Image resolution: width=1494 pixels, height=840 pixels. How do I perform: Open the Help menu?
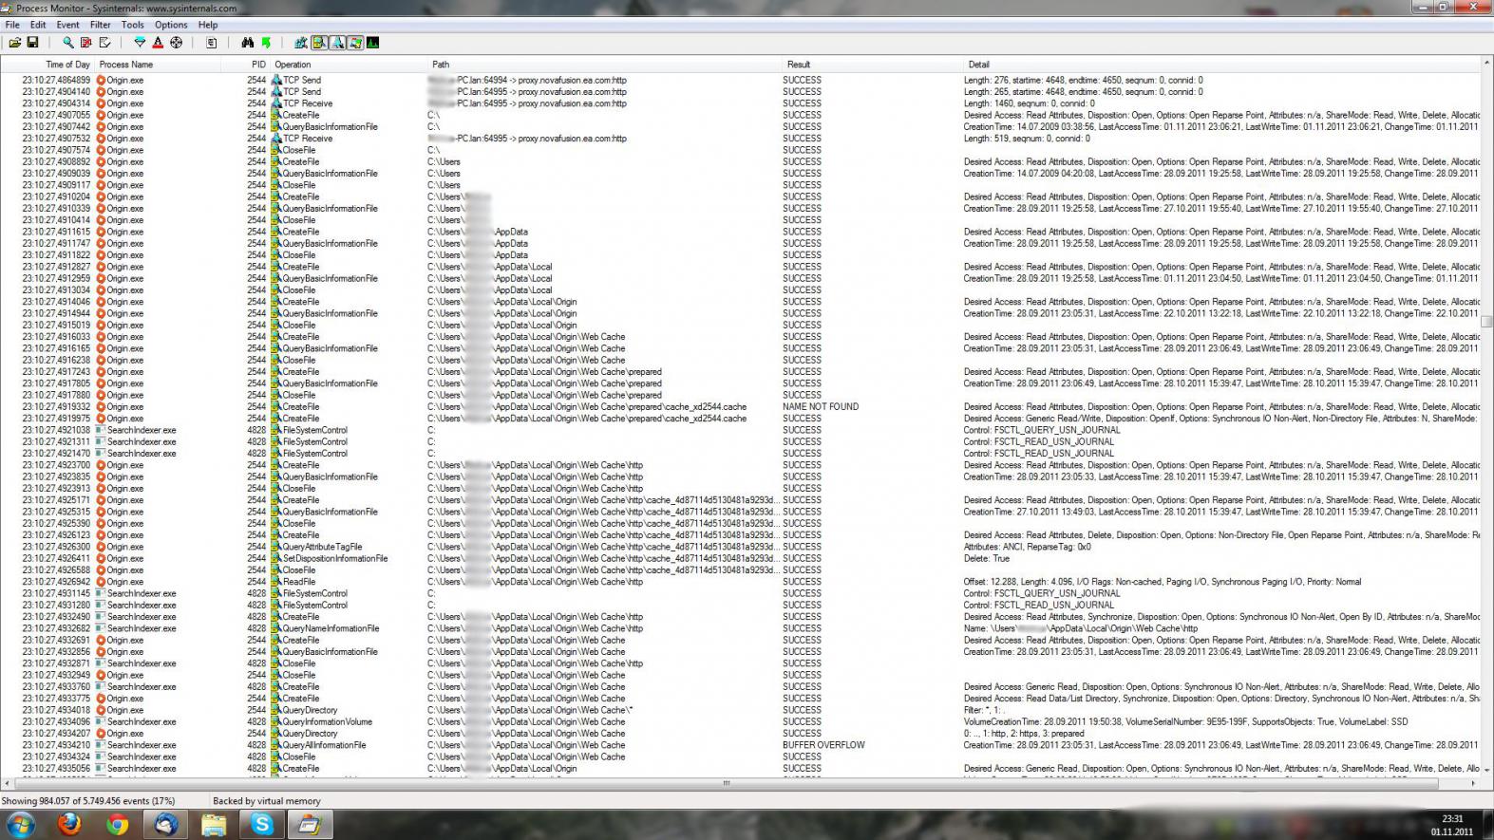tap(208, 25)
